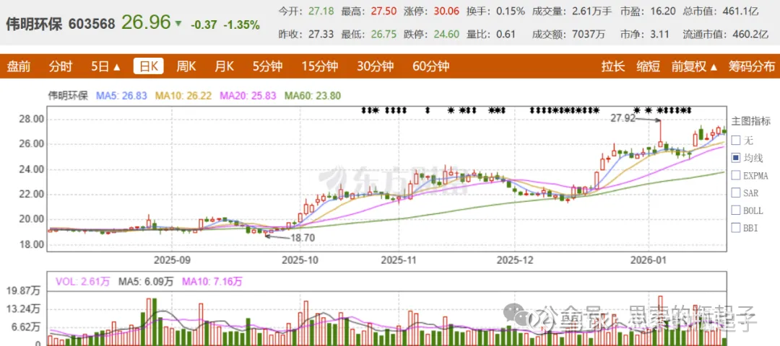Click the 换手 value 0.15%
This screenshot has height=346, width=780.
click(x=510, y=11)
